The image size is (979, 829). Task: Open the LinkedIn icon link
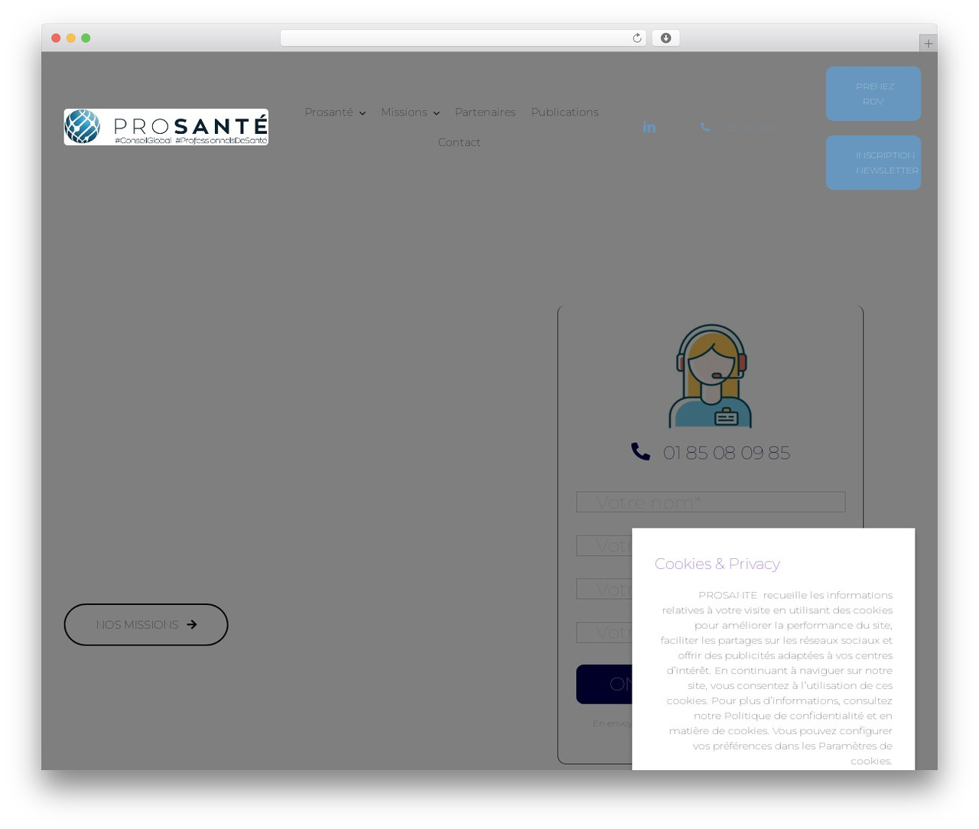pyautogui.click(x=649, y=127)
